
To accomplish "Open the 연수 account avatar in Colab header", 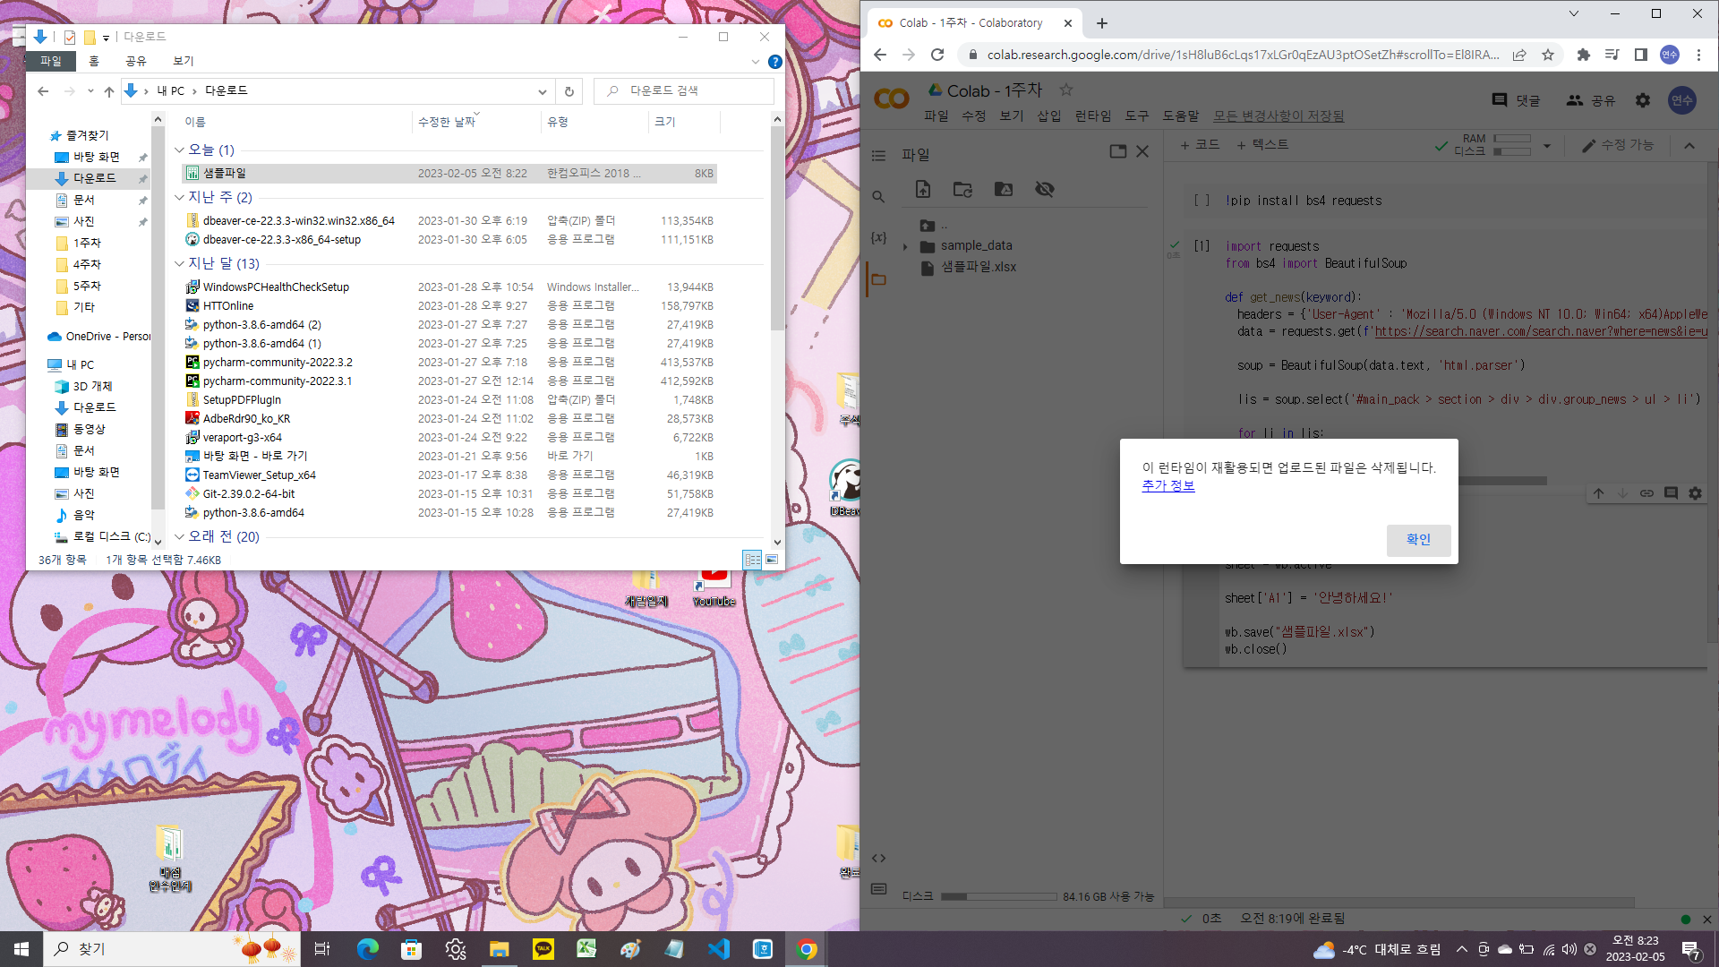I will tap(1682, 100).
